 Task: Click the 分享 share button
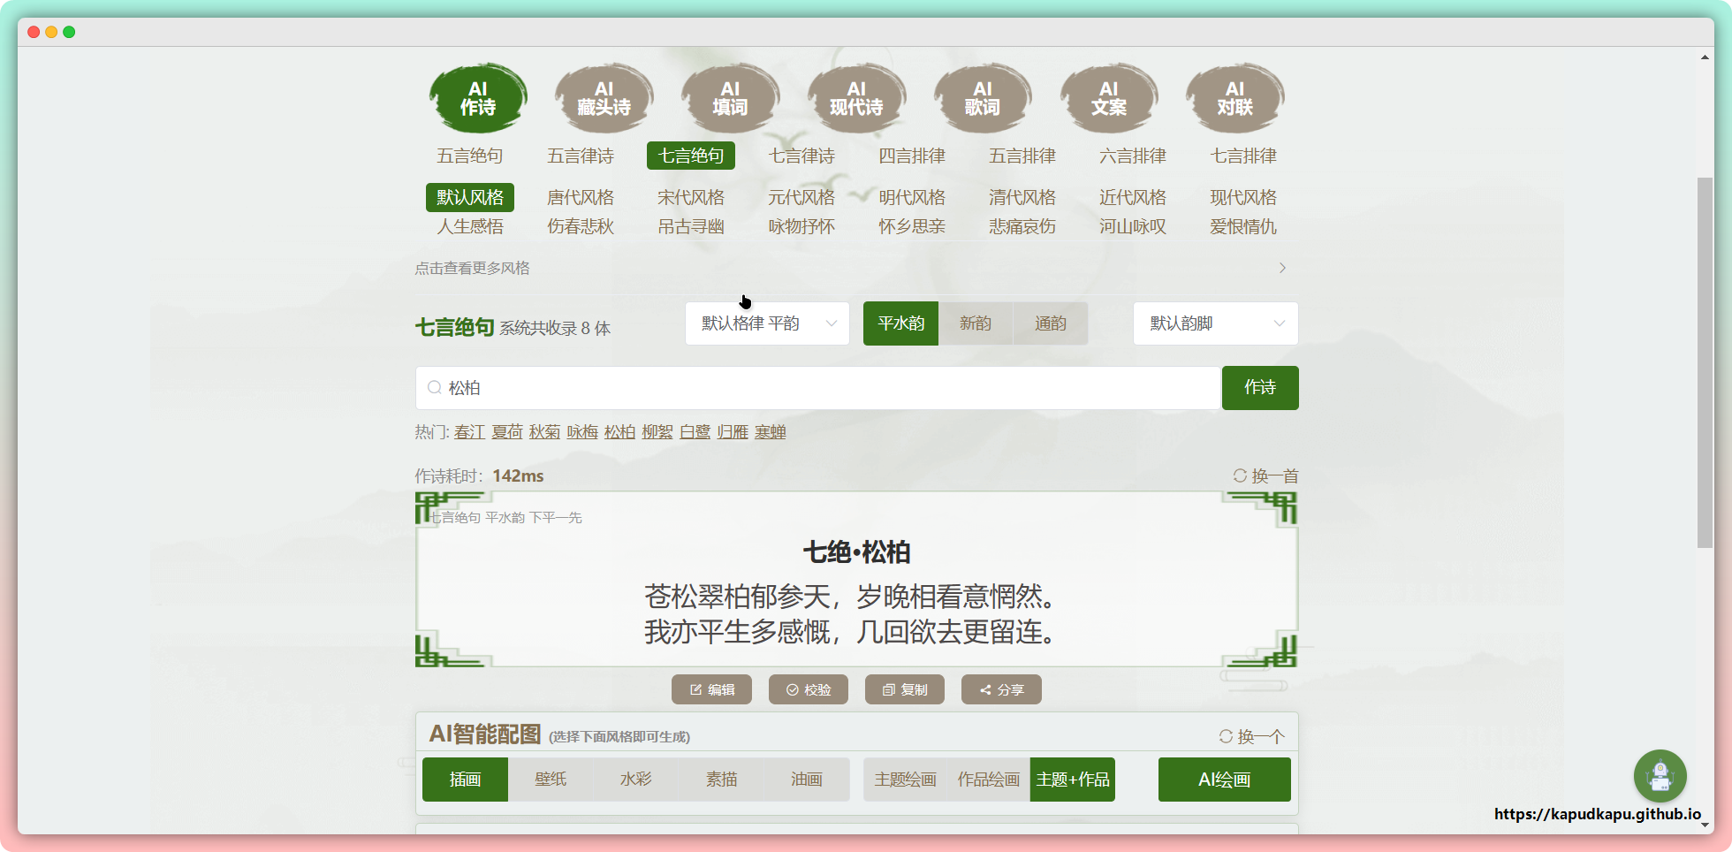(x=1001, y=689)
